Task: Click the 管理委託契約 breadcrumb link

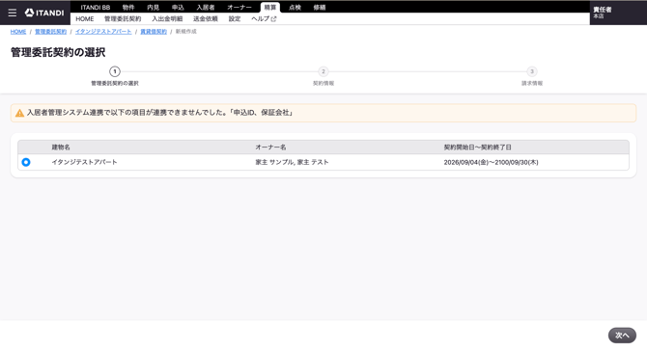Action: [x=50, y=31]
